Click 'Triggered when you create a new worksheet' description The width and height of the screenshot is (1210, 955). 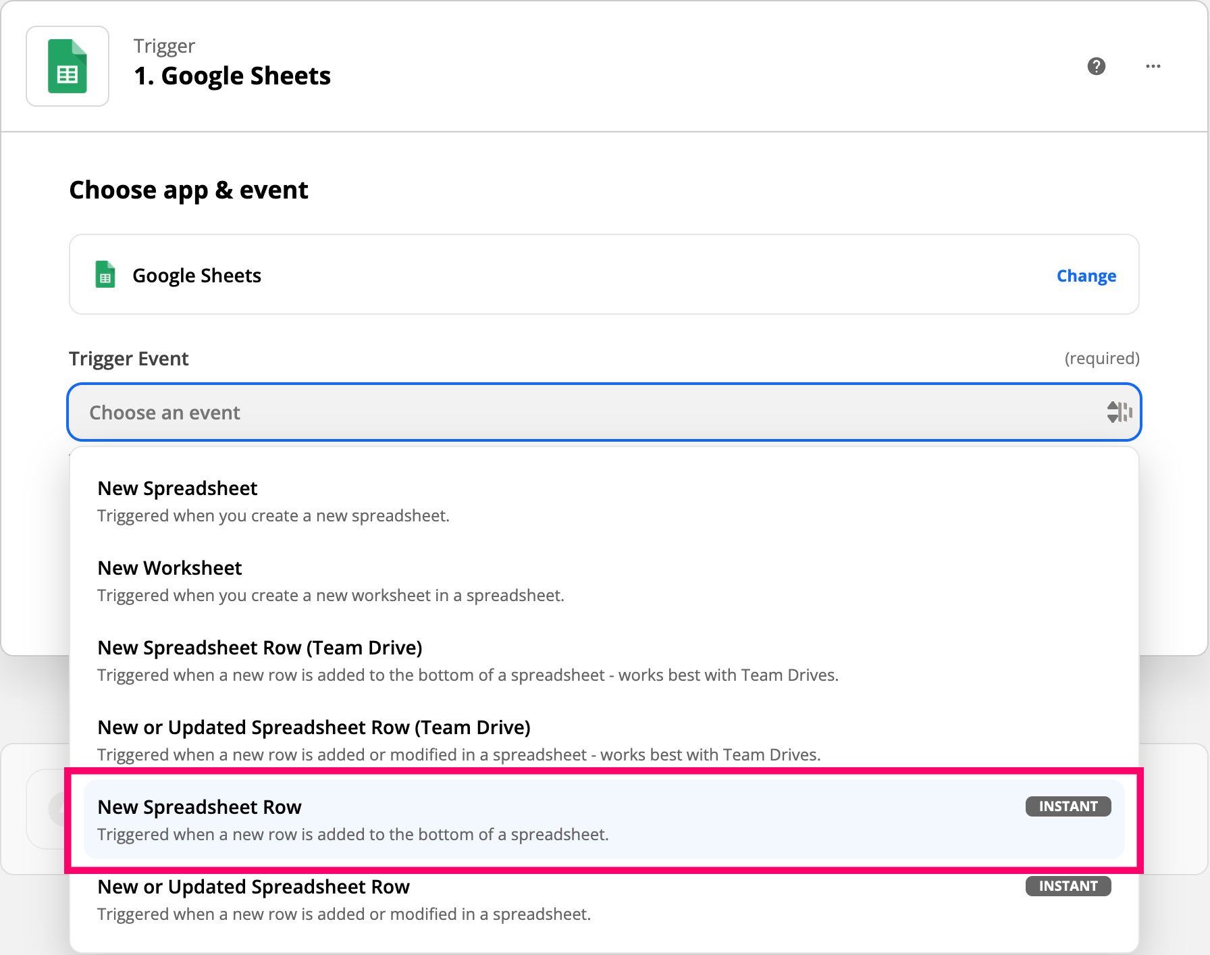click(330, 596)
